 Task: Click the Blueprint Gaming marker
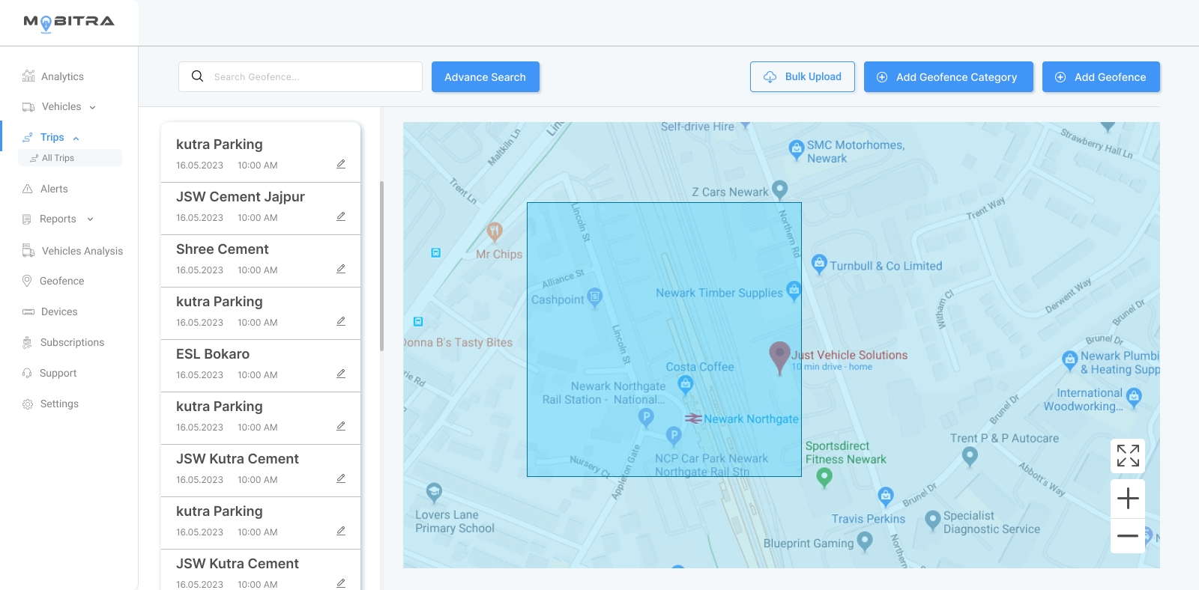pyautogui.click(x=865, y=541)
